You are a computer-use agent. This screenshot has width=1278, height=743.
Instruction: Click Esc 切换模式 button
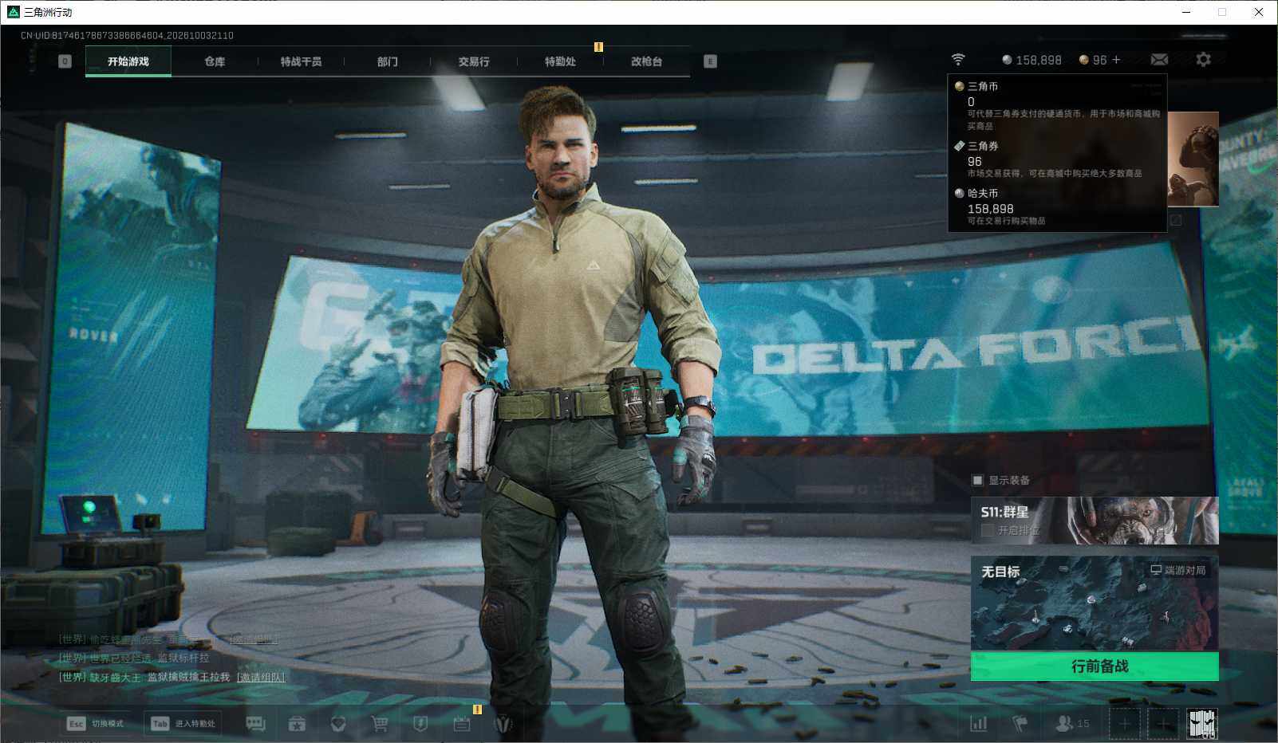[96, 724]
